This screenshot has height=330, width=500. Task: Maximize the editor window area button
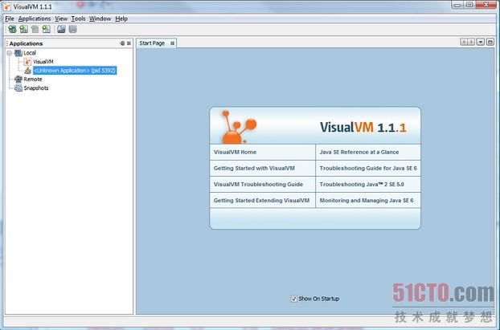point(490,42)
